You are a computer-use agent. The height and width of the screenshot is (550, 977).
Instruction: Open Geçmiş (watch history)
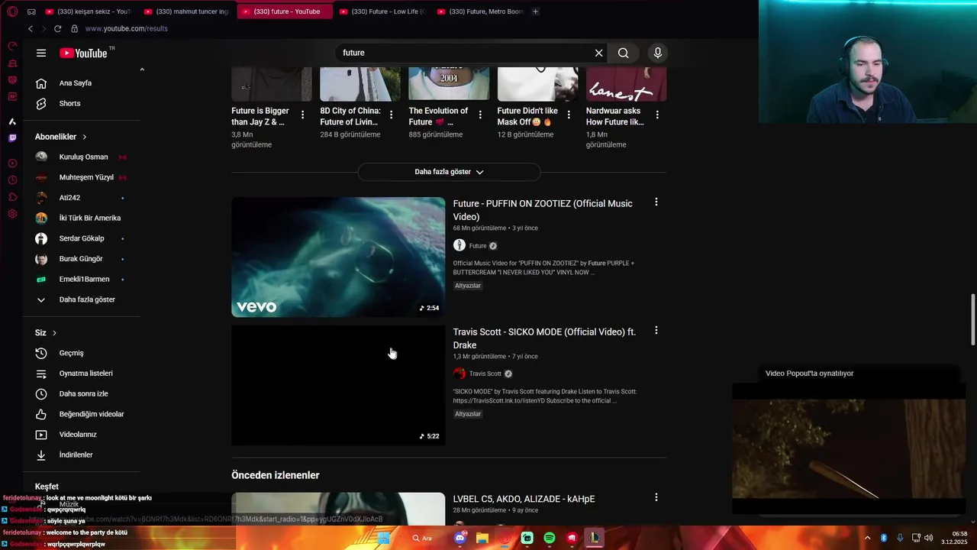82,353
